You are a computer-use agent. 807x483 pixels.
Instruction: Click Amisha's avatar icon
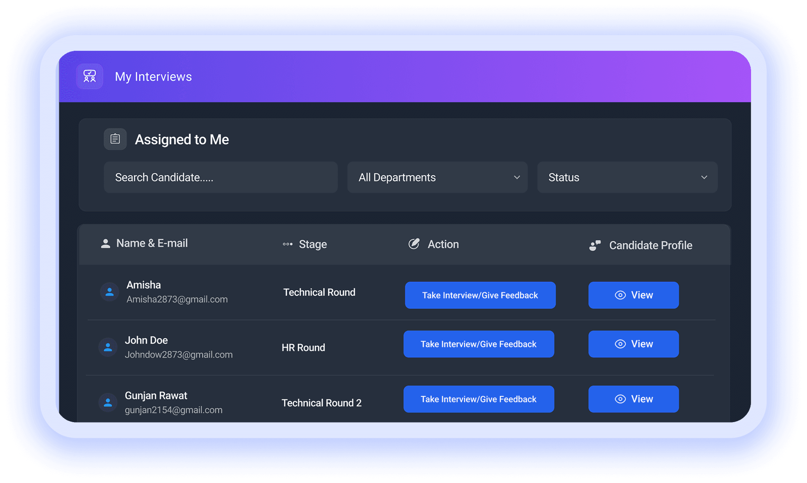click(109, 291)
